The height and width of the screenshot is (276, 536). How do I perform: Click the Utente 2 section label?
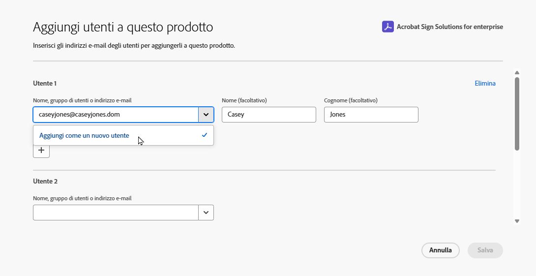[x=45, y=181]
